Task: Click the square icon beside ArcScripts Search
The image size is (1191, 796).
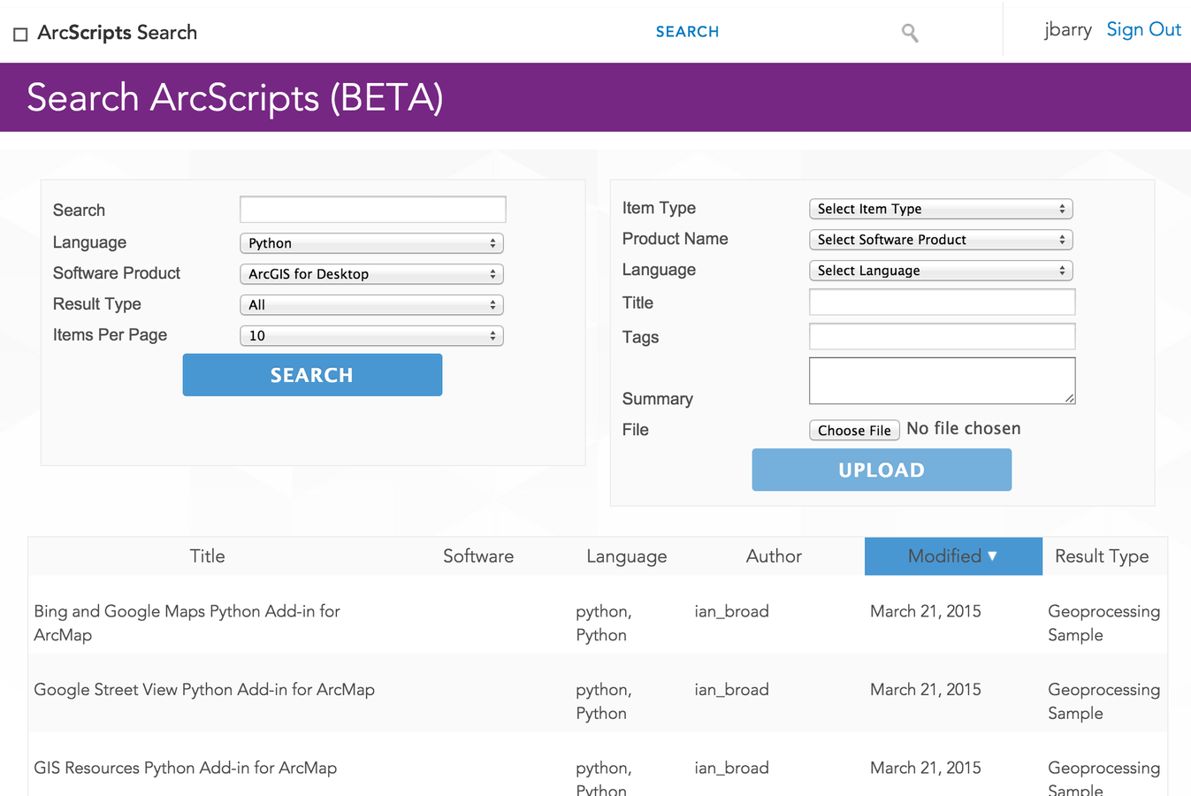Action: tap(20, 34)
